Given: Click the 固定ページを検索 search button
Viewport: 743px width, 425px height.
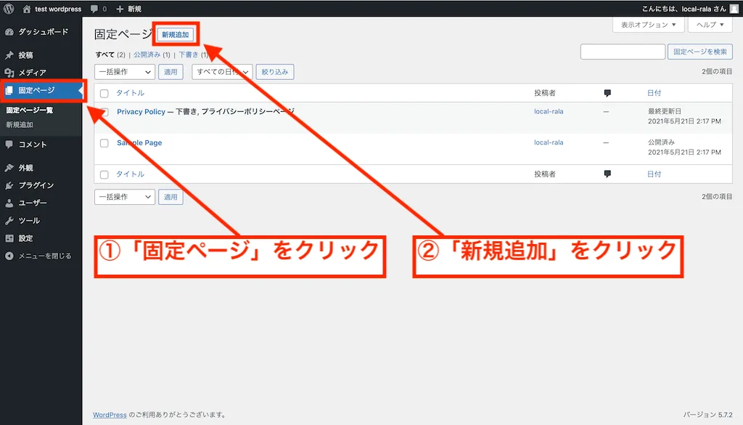Looking at the screenshot, I should pos(700,52).
